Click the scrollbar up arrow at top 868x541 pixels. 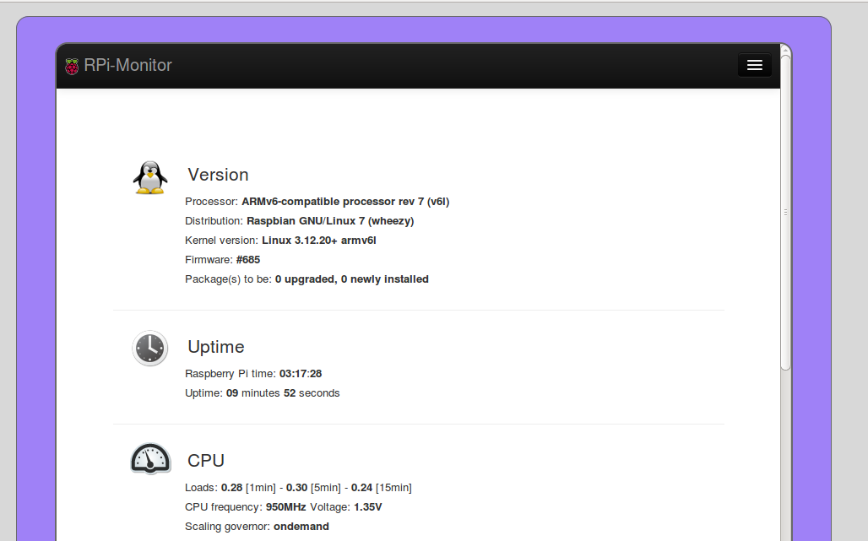[785, 49]
